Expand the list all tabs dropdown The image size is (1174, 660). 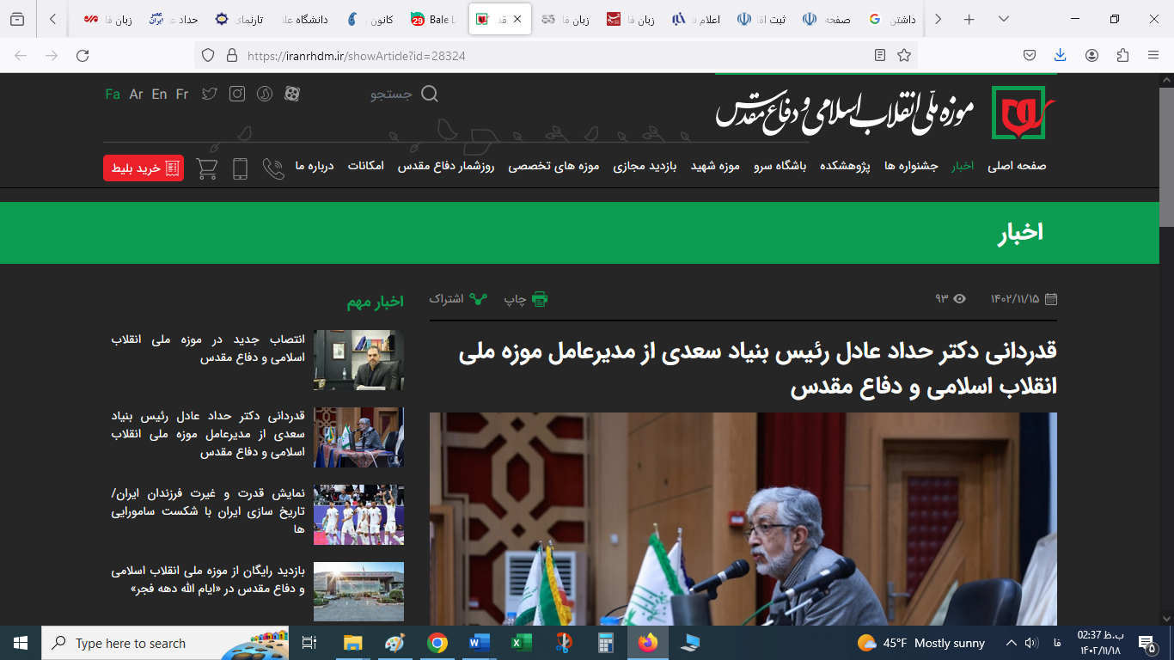tap(1002, 19)
